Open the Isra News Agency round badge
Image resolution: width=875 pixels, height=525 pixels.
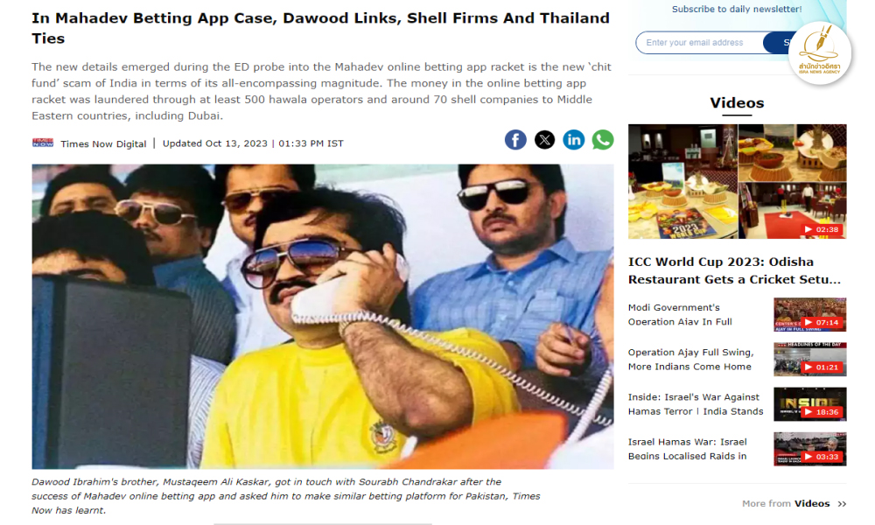coord(819,53)
